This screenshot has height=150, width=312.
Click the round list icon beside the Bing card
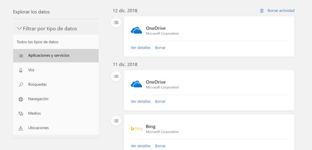tap(116, 121)
